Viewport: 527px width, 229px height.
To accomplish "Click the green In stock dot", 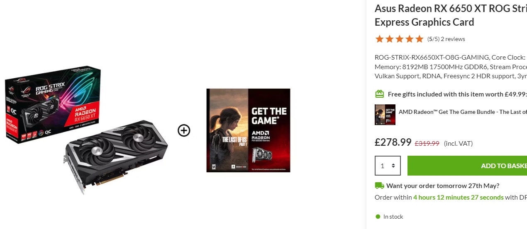I will [x=378, y=217].
